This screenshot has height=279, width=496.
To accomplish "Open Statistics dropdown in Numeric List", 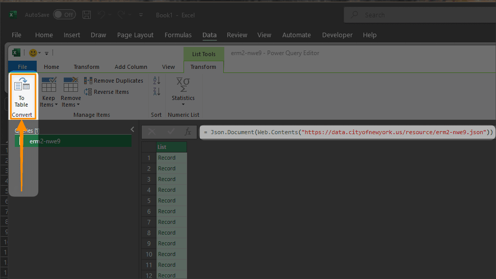I will [x=183, y=92].
